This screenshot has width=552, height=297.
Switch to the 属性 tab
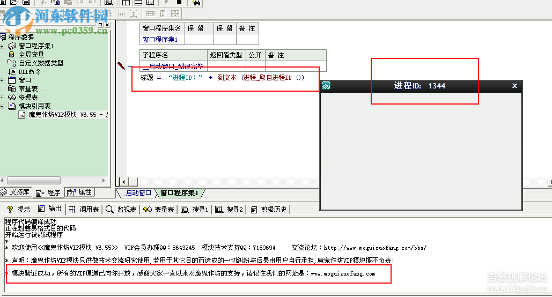80,192
